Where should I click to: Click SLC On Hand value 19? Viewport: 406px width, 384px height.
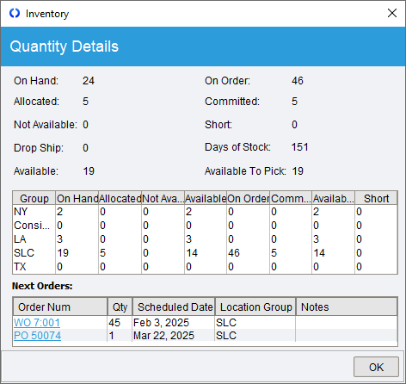(63, 253)
